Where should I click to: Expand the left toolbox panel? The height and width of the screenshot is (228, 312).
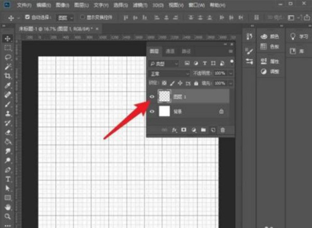tap(4, 26)
